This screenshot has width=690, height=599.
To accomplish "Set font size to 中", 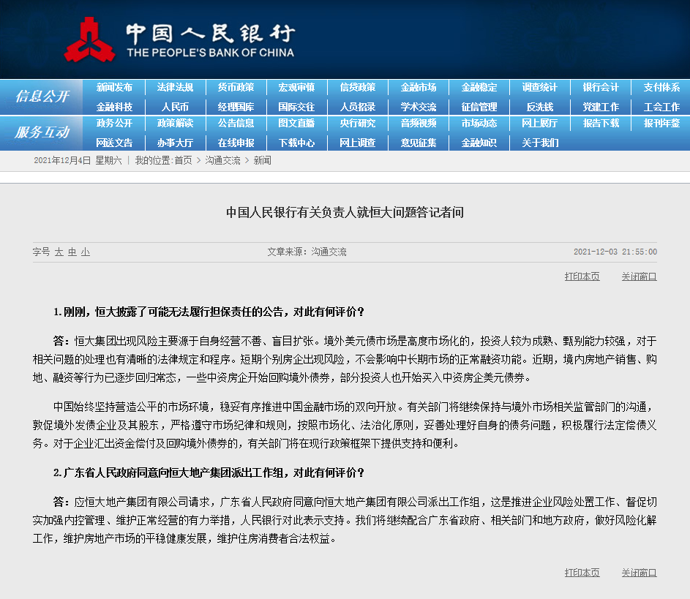I will [72, 252].
